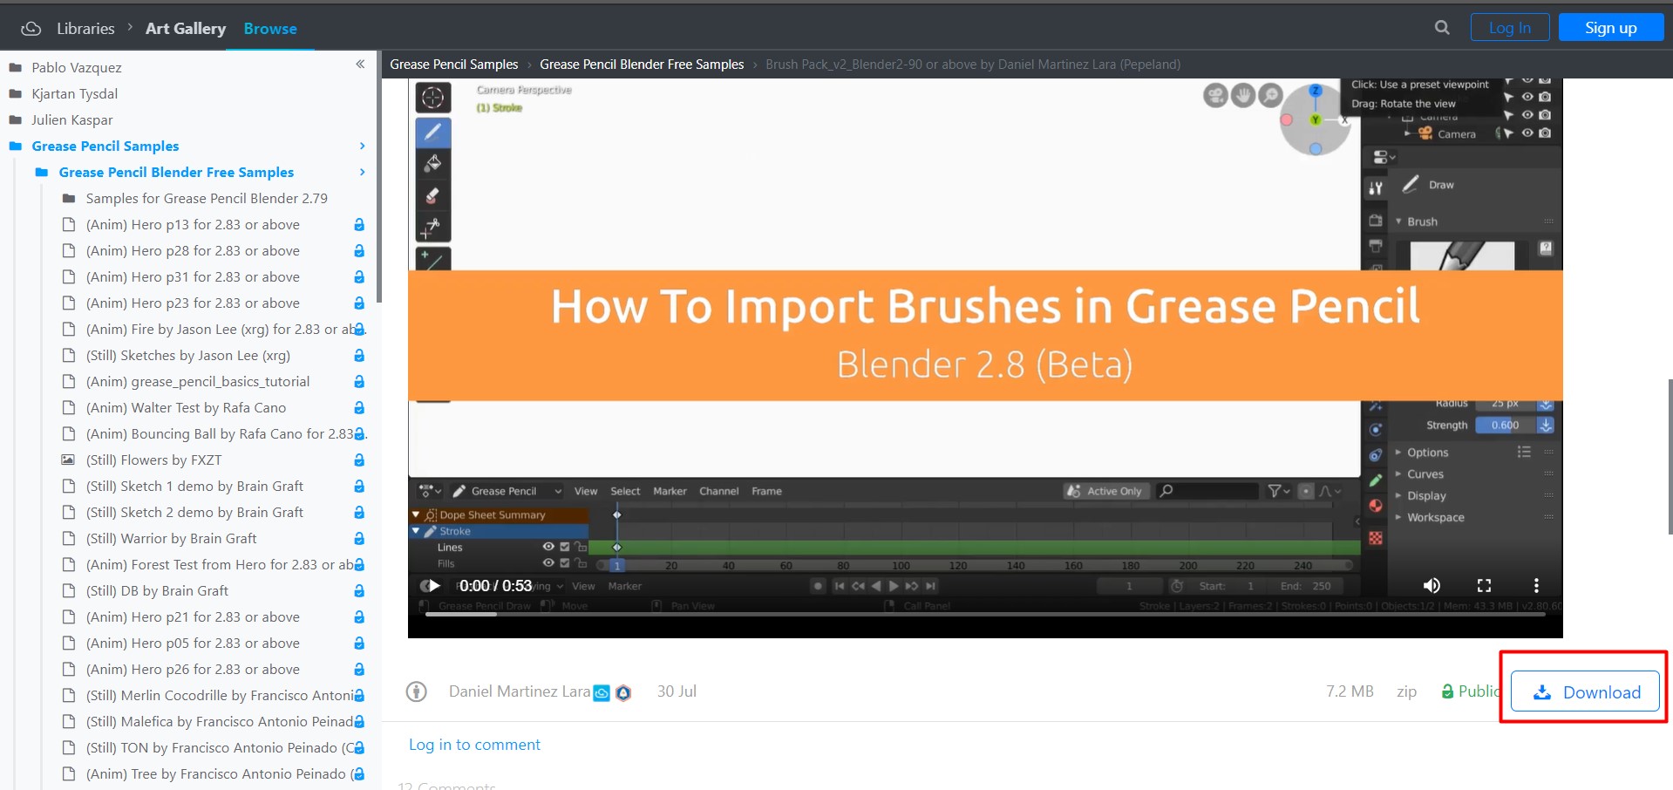
Task: Click lock icon on (Anim) Hero p05 row
Action: (x=358, y=643)
